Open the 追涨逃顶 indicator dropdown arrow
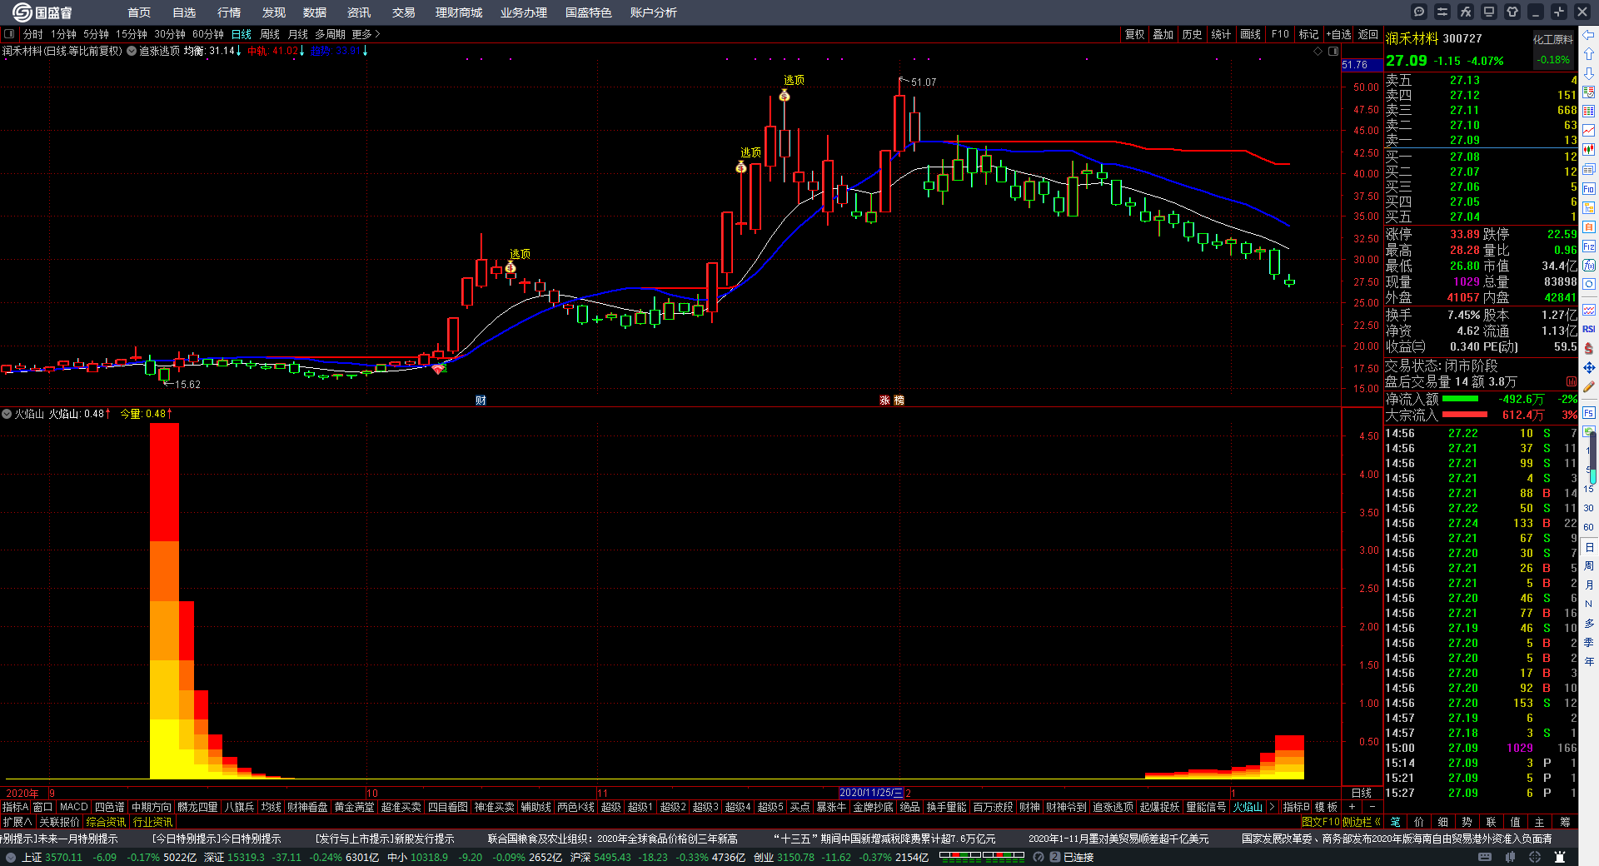Screen dimensions: 1599x866 click(x=132, y=51)
